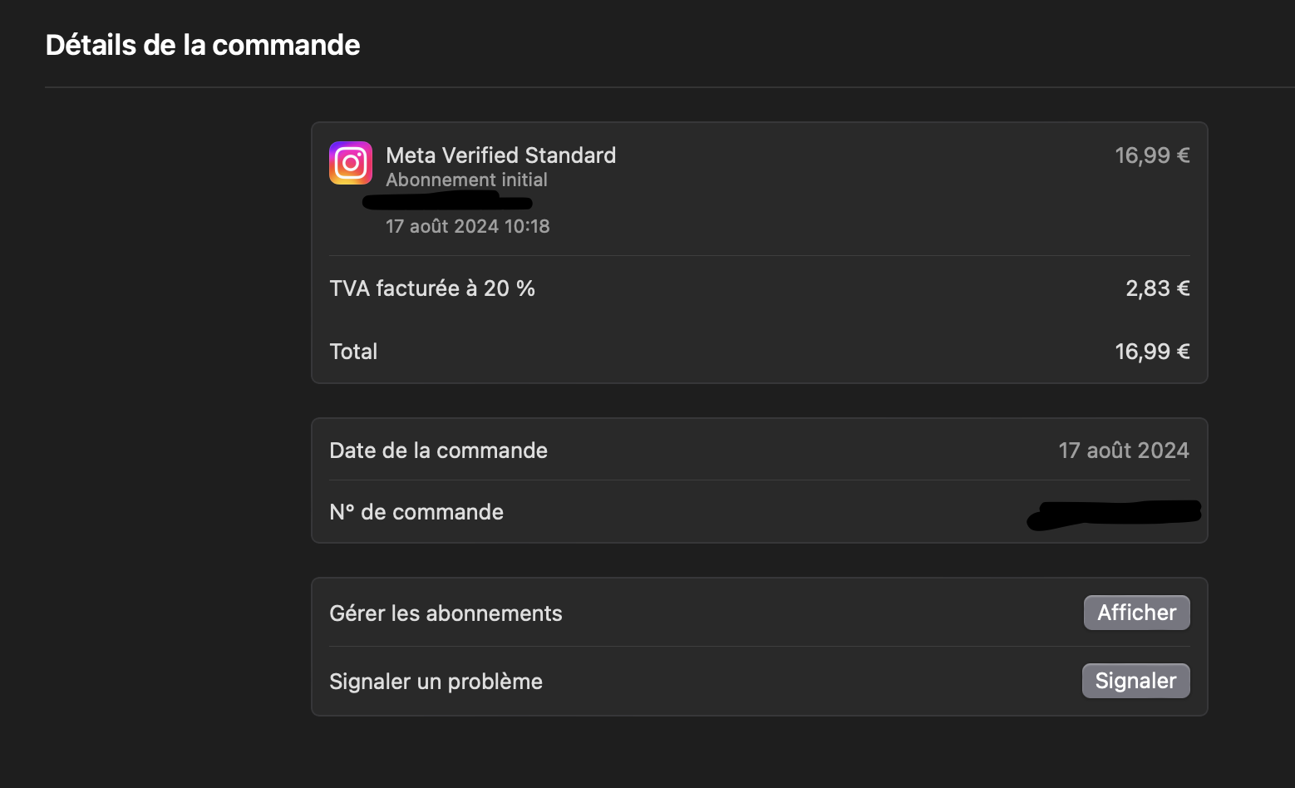This screenshot has height=788, width=1295.
Task: Select the TVA facturée à 20 % label
Action: [432, 288]
